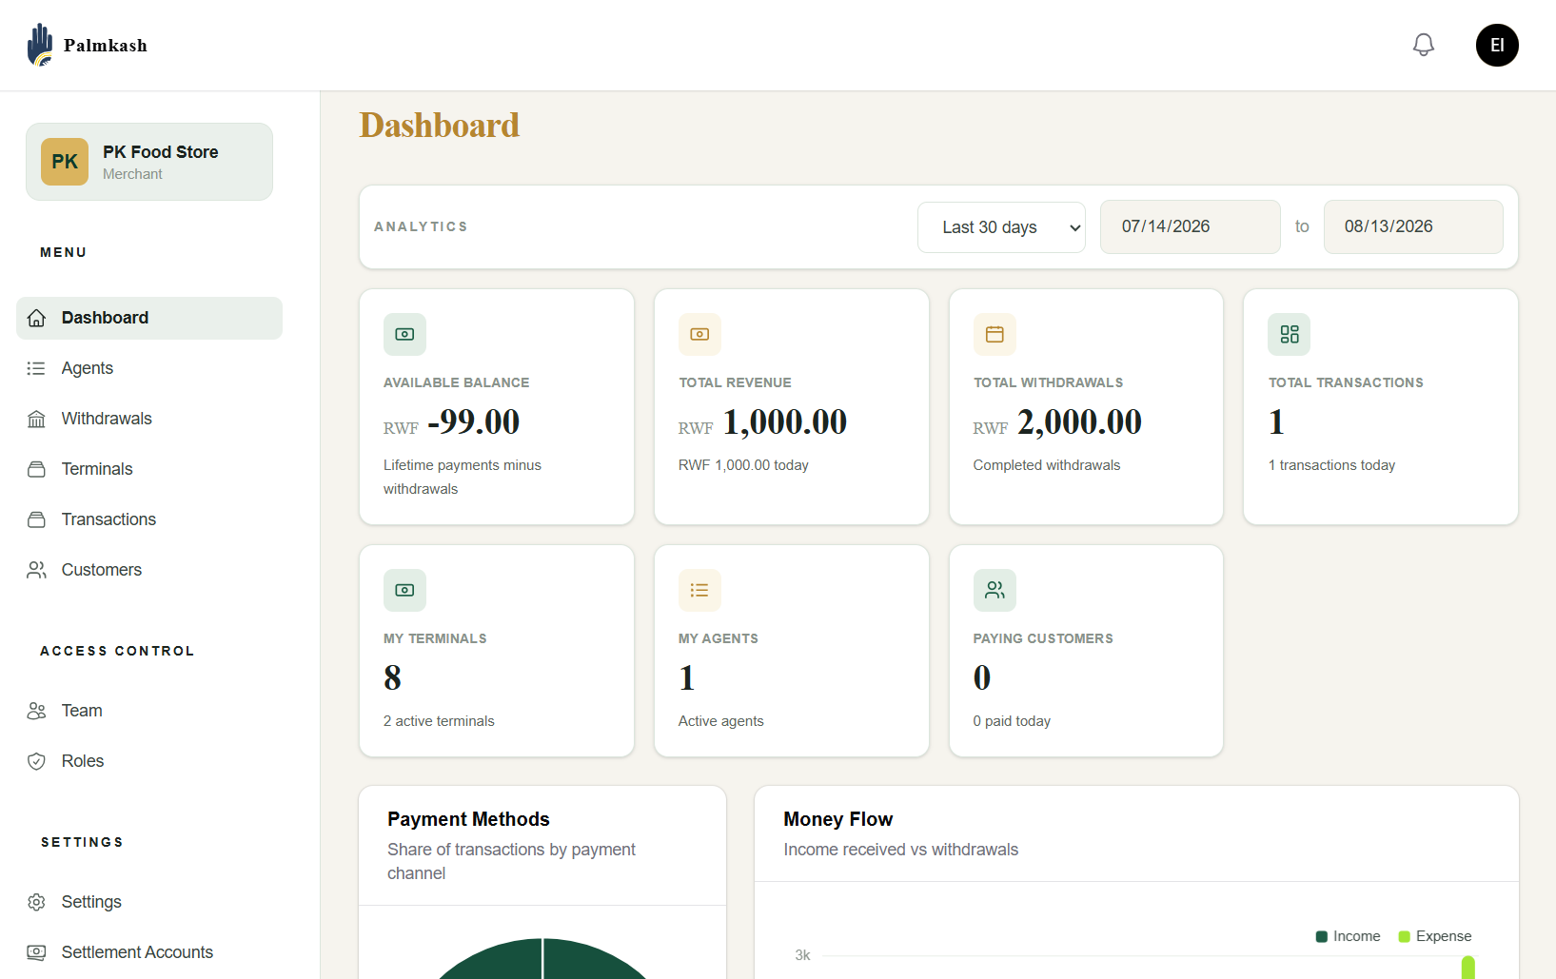Click the Total Transactions grid icon
Image resolution: width=1556 pixels, height=979 pixels.
(x=1290, y=334)
